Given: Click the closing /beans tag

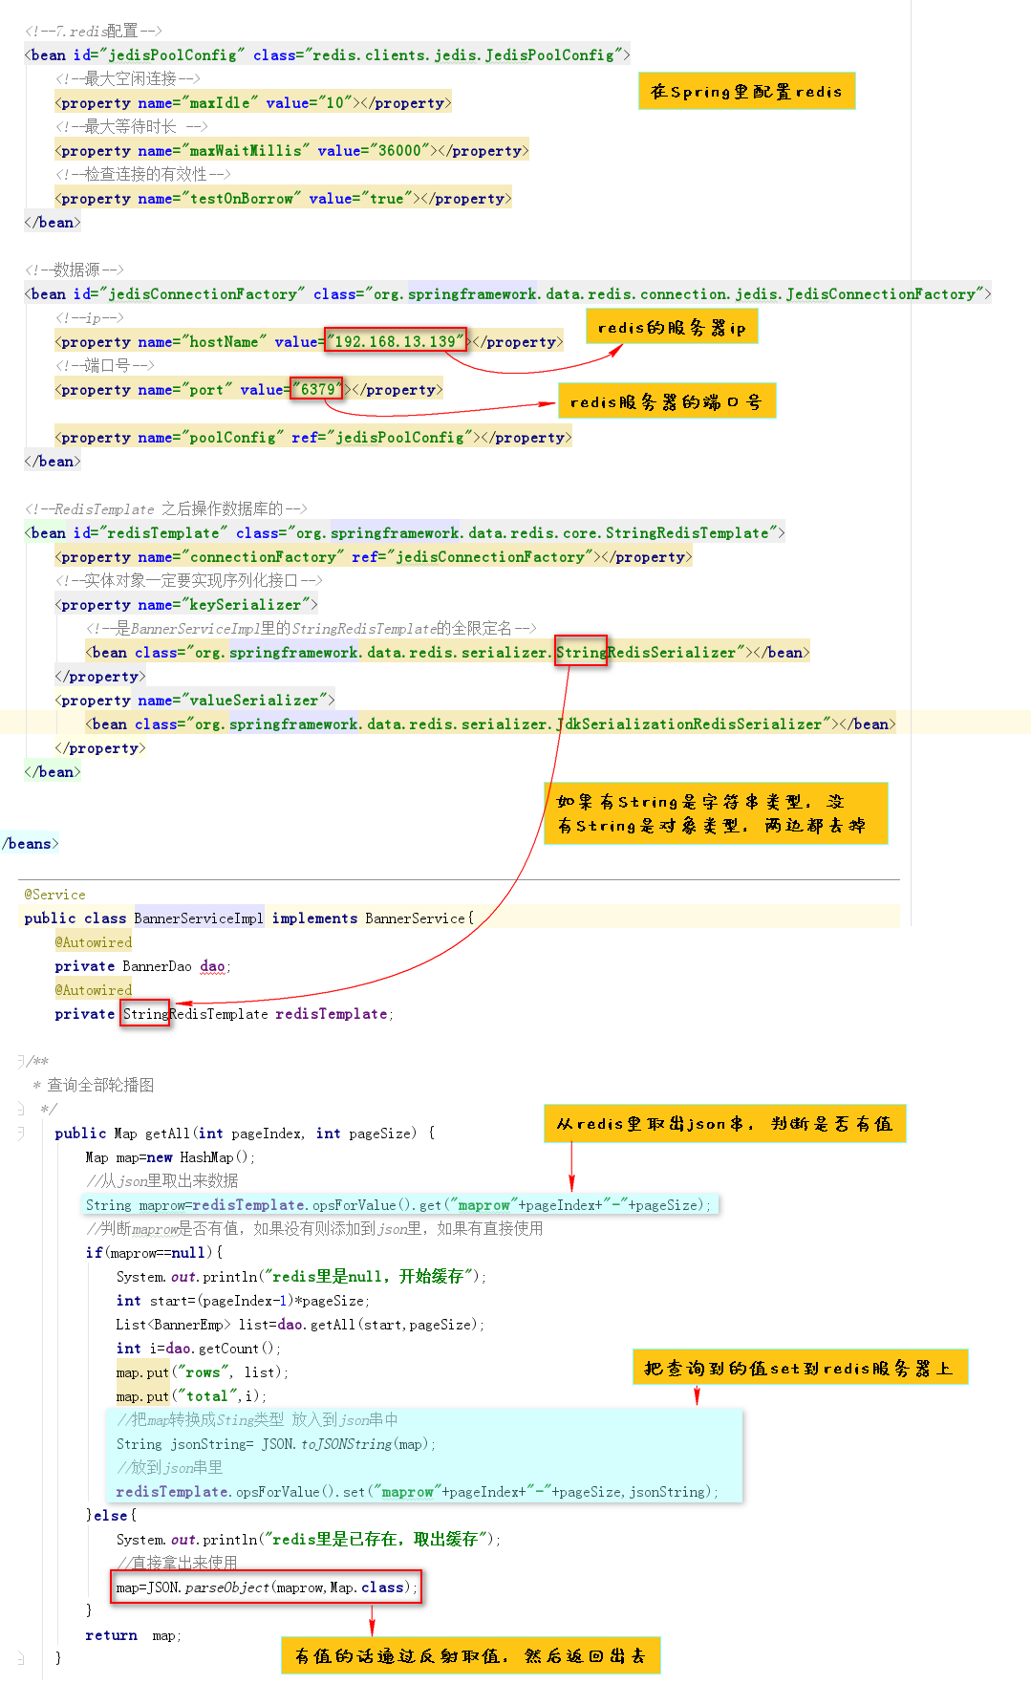Looking at the screenshot, I should [30, 844].
